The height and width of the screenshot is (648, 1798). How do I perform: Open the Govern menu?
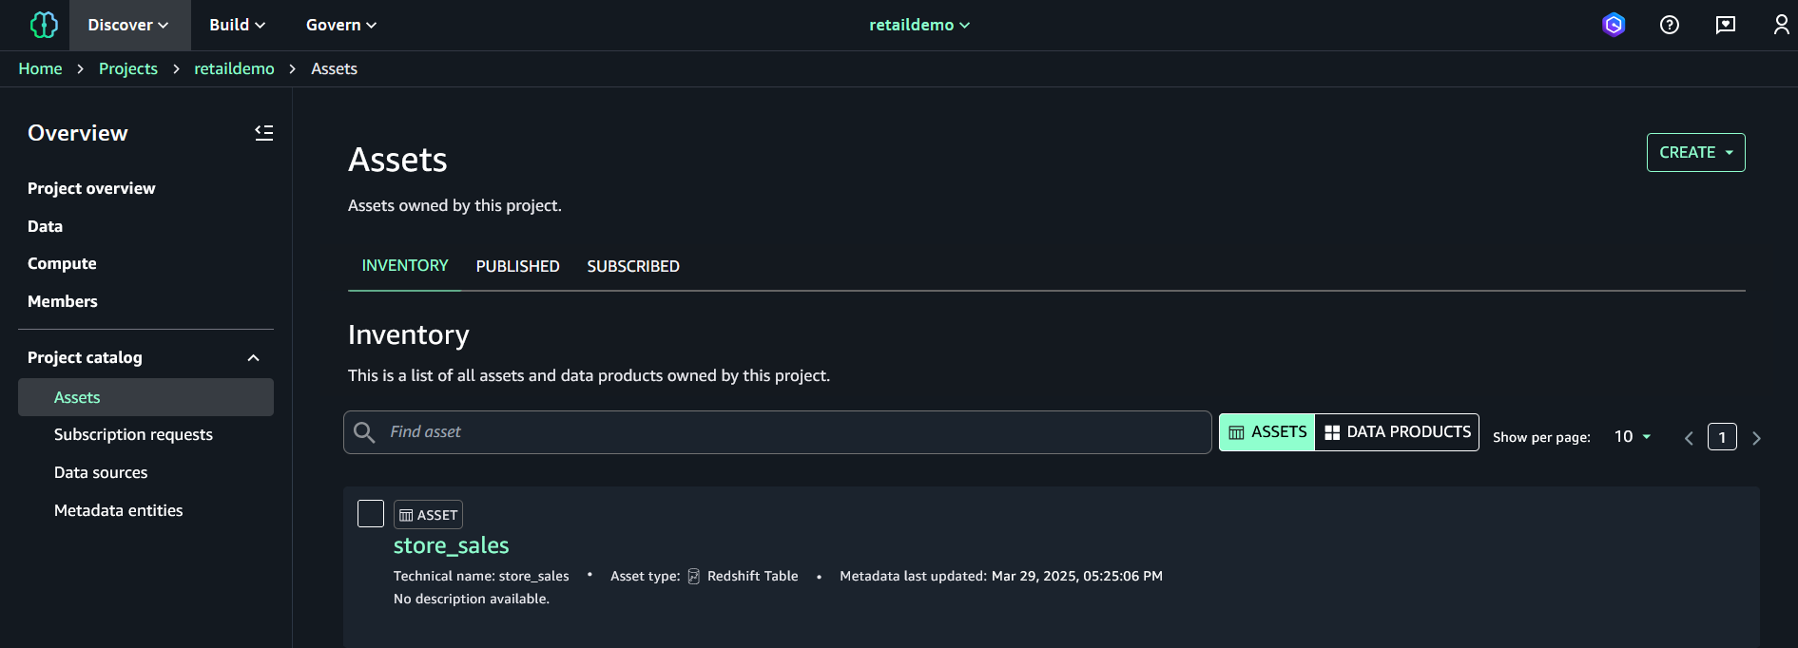(x=341, y=25)
